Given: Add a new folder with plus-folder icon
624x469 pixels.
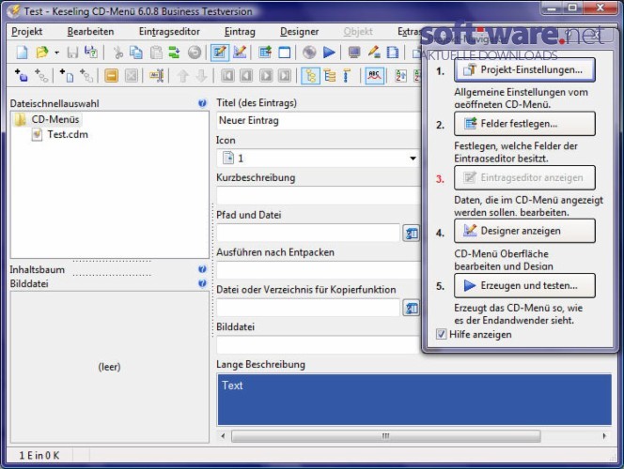Looking at the screenshot, I should [21, 75].
